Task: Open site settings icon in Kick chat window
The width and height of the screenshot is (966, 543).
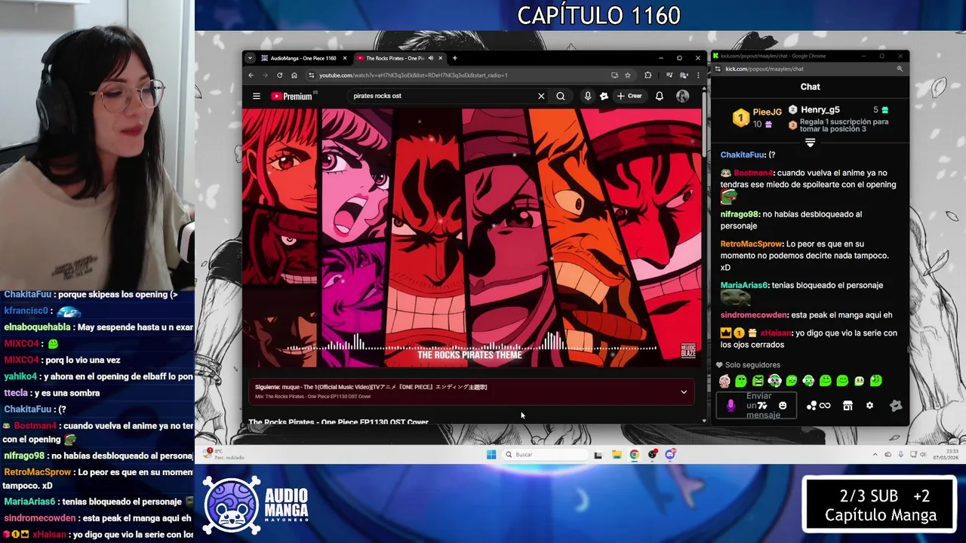Action: (718, 69)
